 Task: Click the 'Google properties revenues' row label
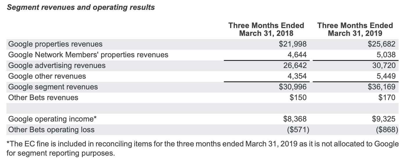coord(55,44)
